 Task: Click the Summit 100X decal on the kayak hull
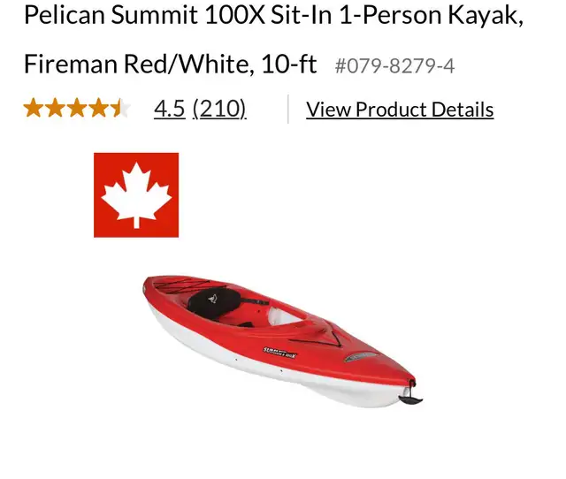tap(280, 352)
